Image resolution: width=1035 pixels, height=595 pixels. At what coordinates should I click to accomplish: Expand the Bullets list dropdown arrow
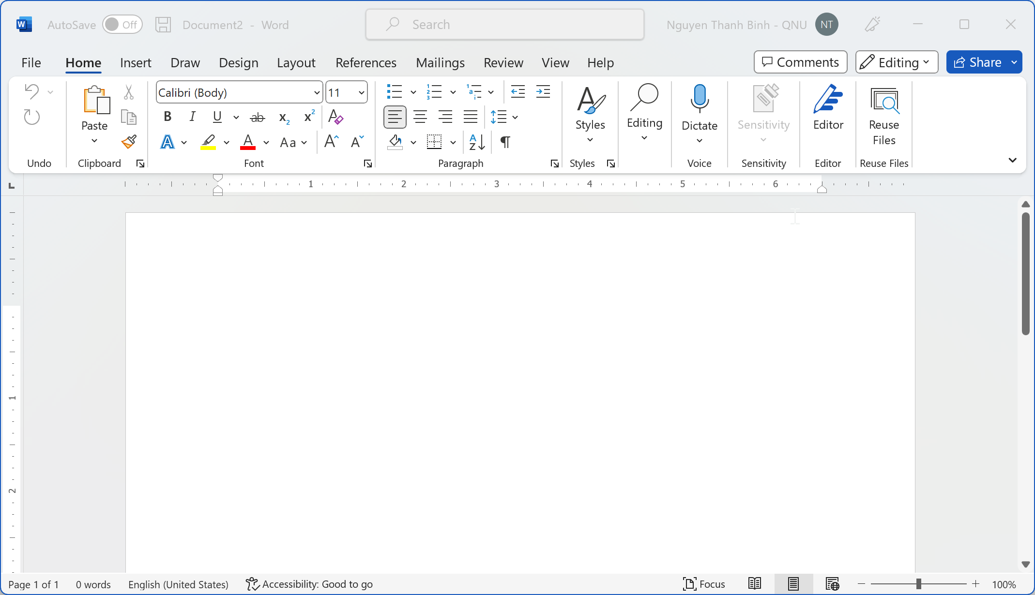tap(413, 92)
